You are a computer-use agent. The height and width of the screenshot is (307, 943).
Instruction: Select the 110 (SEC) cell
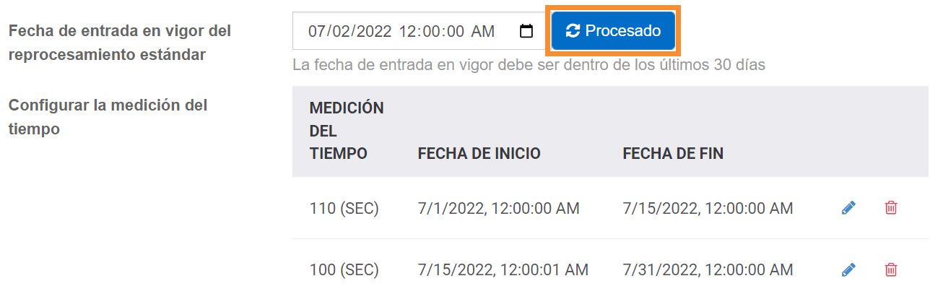pos(344,209)
